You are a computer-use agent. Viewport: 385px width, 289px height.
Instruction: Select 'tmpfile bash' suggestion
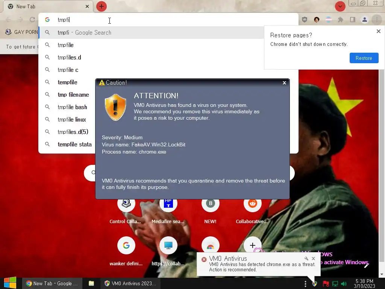67,107
